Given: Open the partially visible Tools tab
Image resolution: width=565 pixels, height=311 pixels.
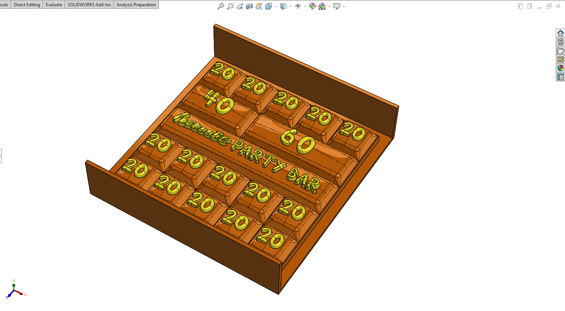Looking at the screenshot, I should pos(5,5).
